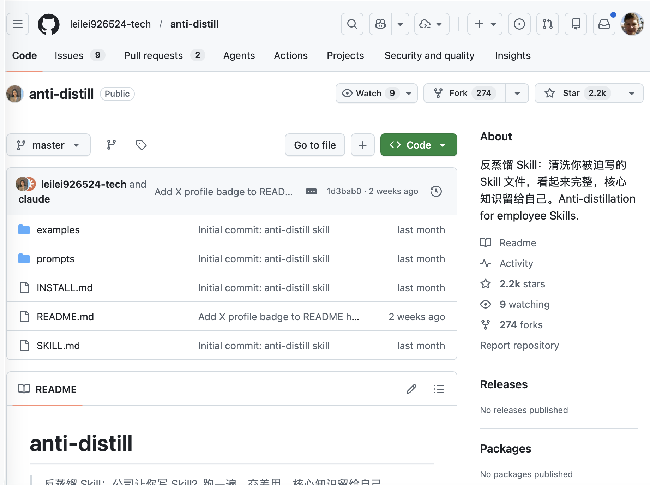
Task: Switch to the Issues tab
Action: 79,55
